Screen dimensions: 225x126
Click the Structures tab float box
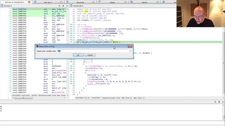[94, 2]
